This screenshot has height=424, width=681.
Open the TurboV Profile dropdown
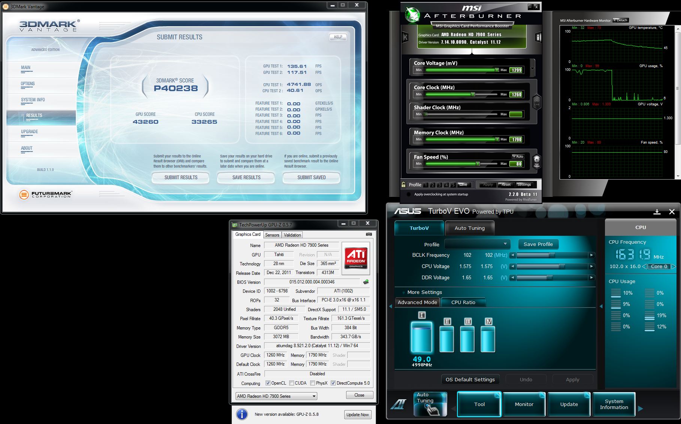point(477,244)
